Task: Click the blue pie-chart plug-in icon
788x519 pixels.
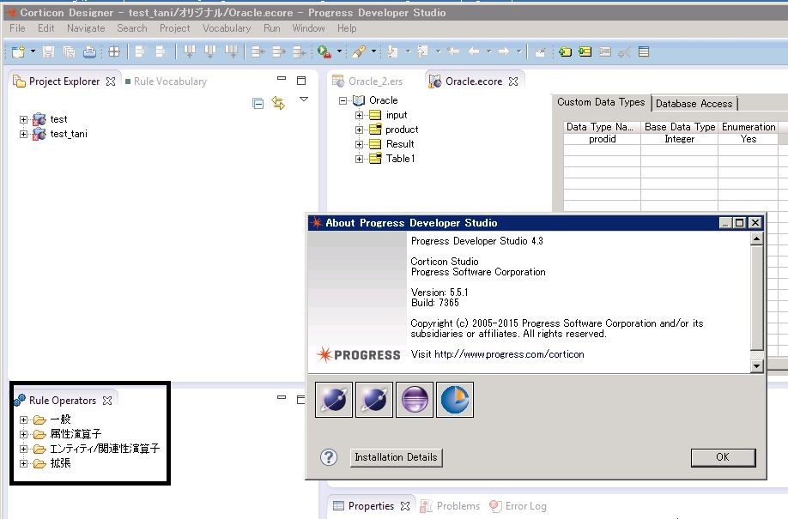Action: click(x=455, y=400)
